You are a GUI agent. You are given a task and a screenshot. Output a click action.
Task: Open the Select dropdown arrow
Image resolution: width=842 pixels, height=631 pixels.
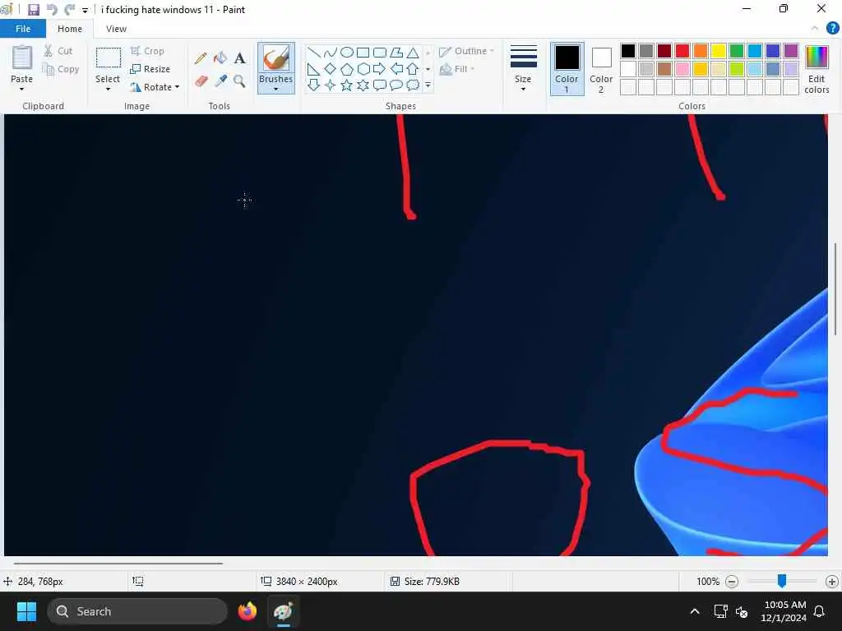click(x=108, y=89)
